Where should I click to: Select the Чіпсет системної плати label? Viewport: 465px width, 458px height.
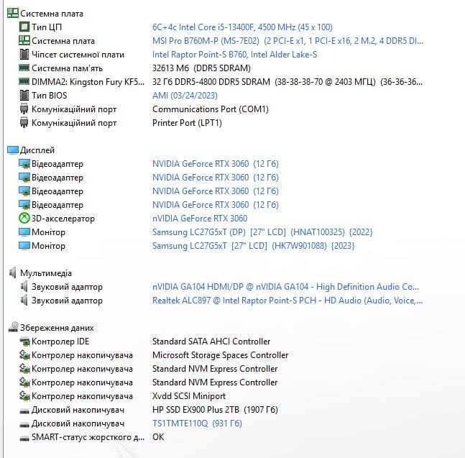[x=78, y=54]
